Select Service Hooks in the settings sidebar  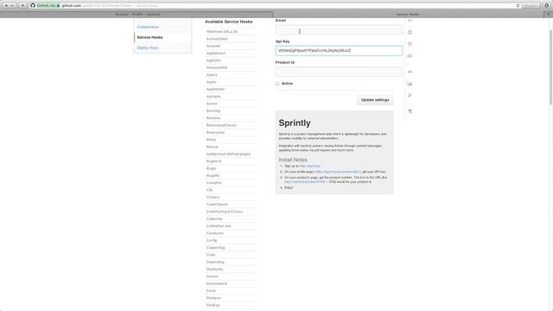(149, 37)
